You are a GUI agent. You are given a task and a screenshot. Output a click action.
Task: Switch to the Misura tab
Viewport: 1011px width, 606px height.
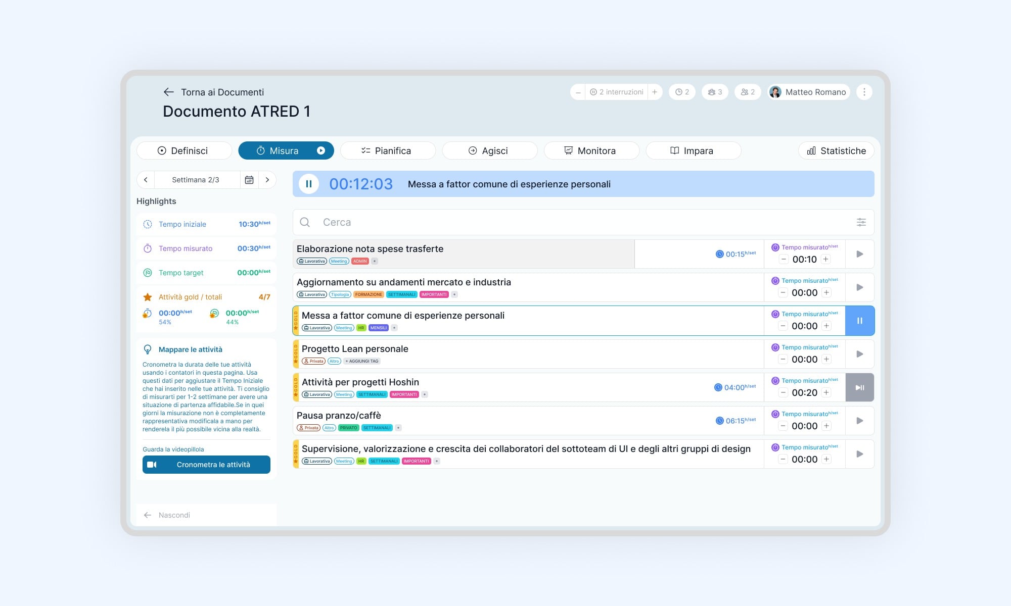click(x=286, y=150)
